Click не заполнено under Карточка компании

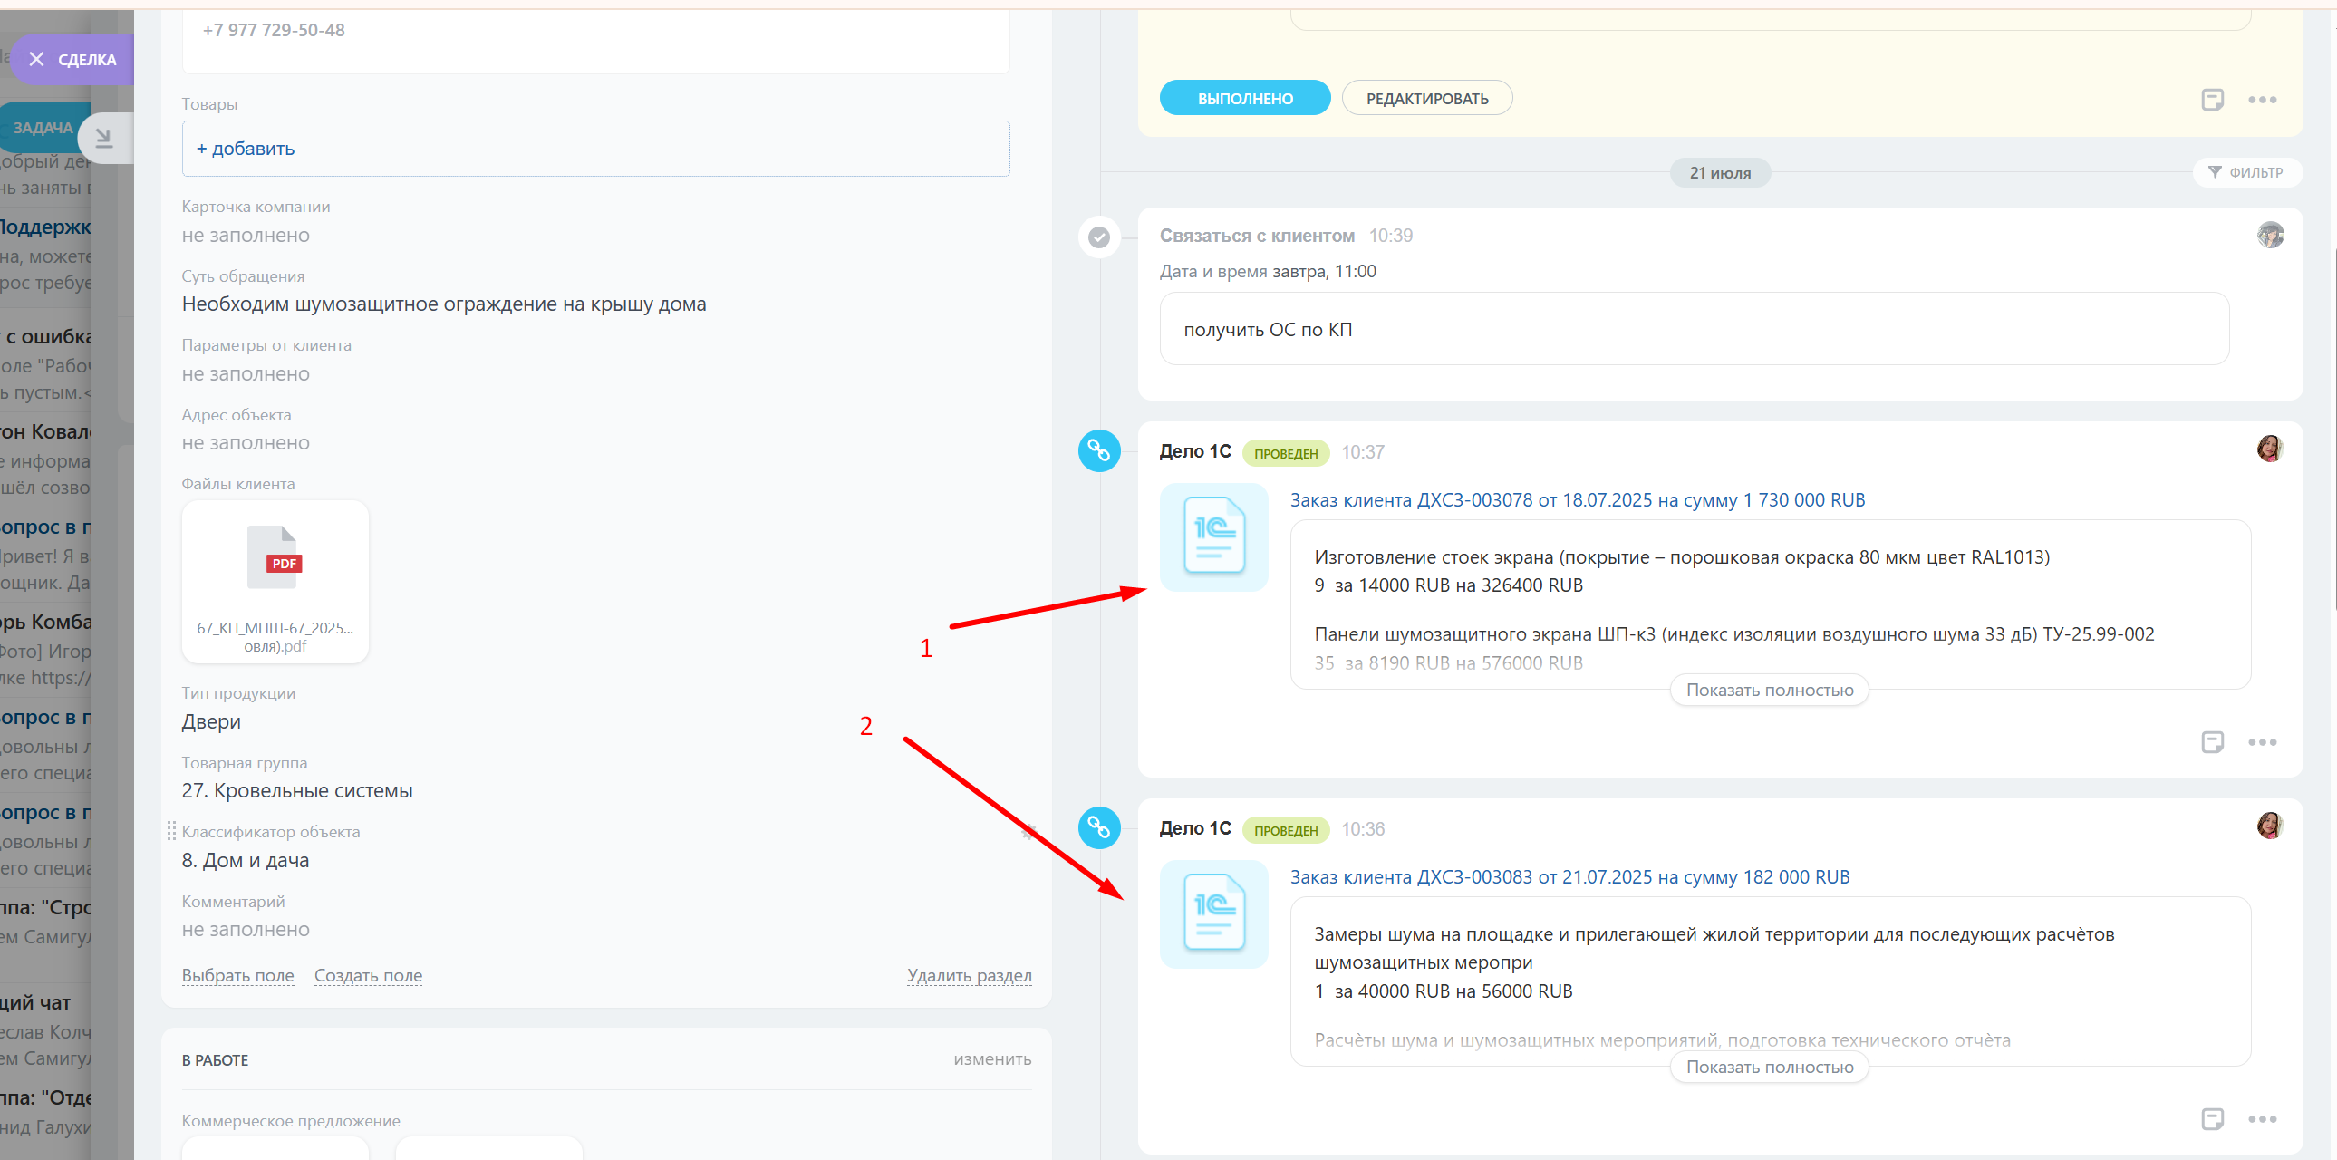click(245, 236)
